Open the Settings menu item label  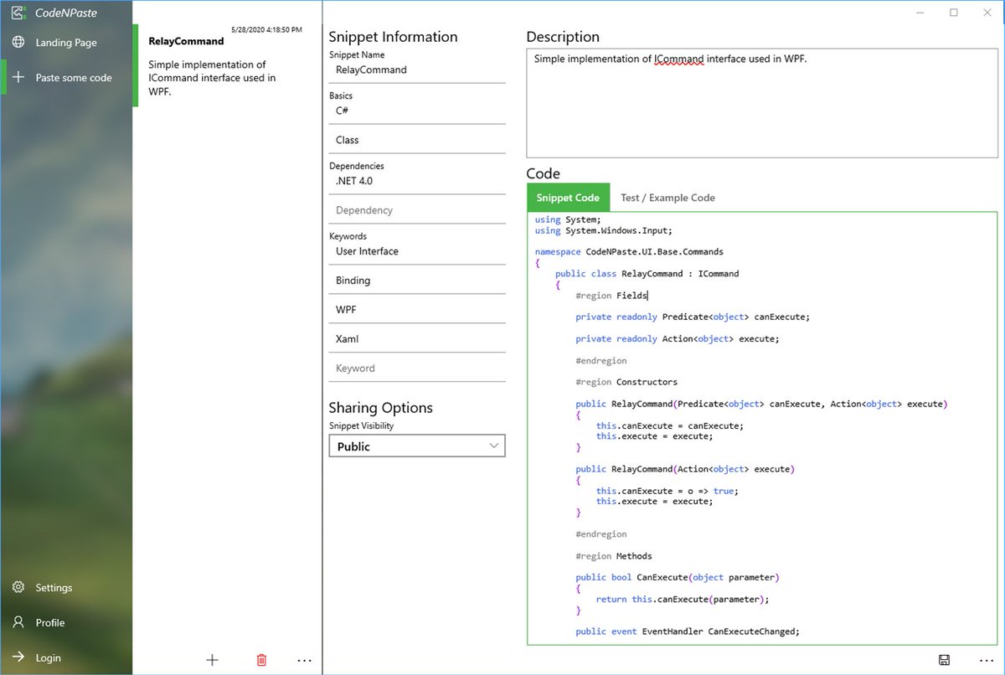tap(54, 588)
